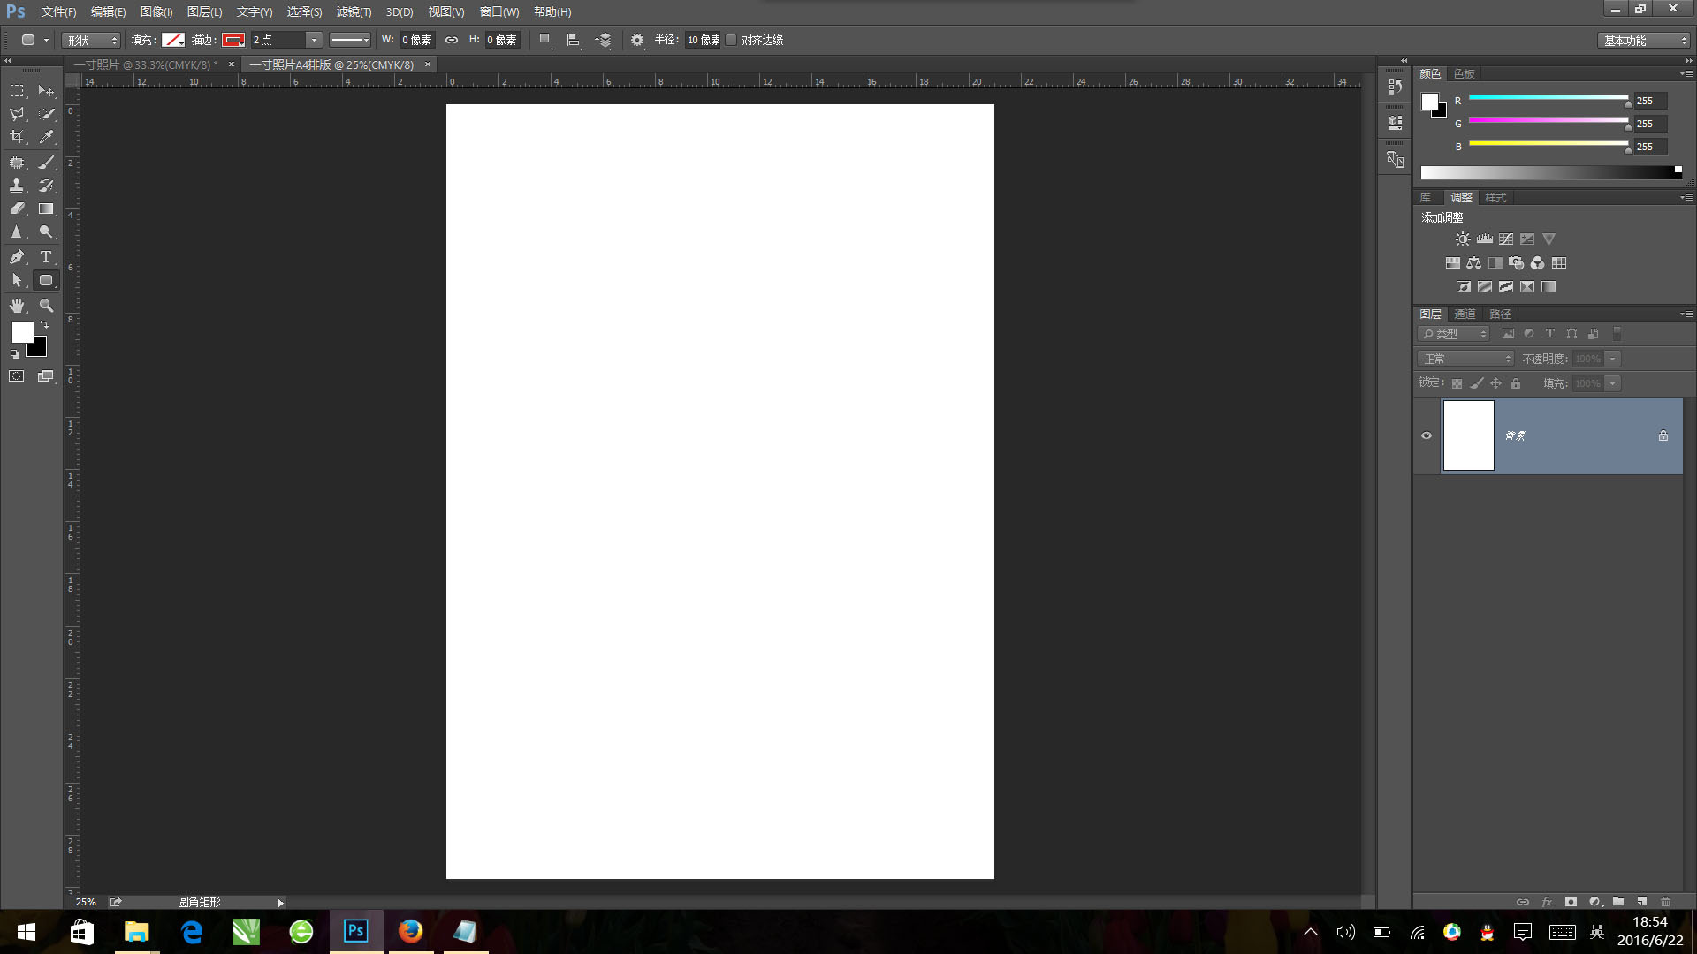Delete layer with the trash icon
The width and height of the screenshot is (1697, 954).
[1665, 902]
